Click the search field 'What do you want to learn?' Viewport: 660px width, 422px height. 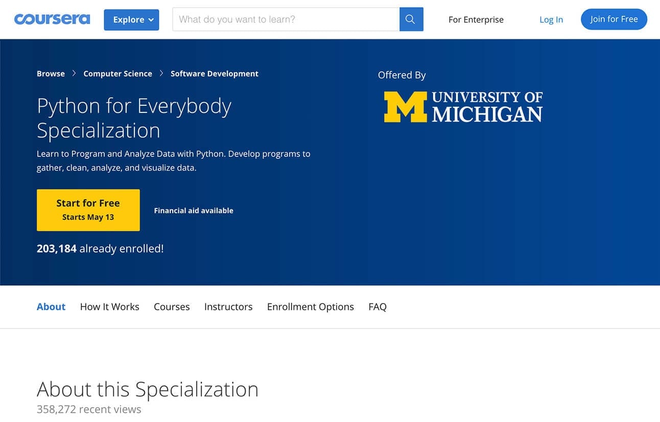tap(286, 19)
